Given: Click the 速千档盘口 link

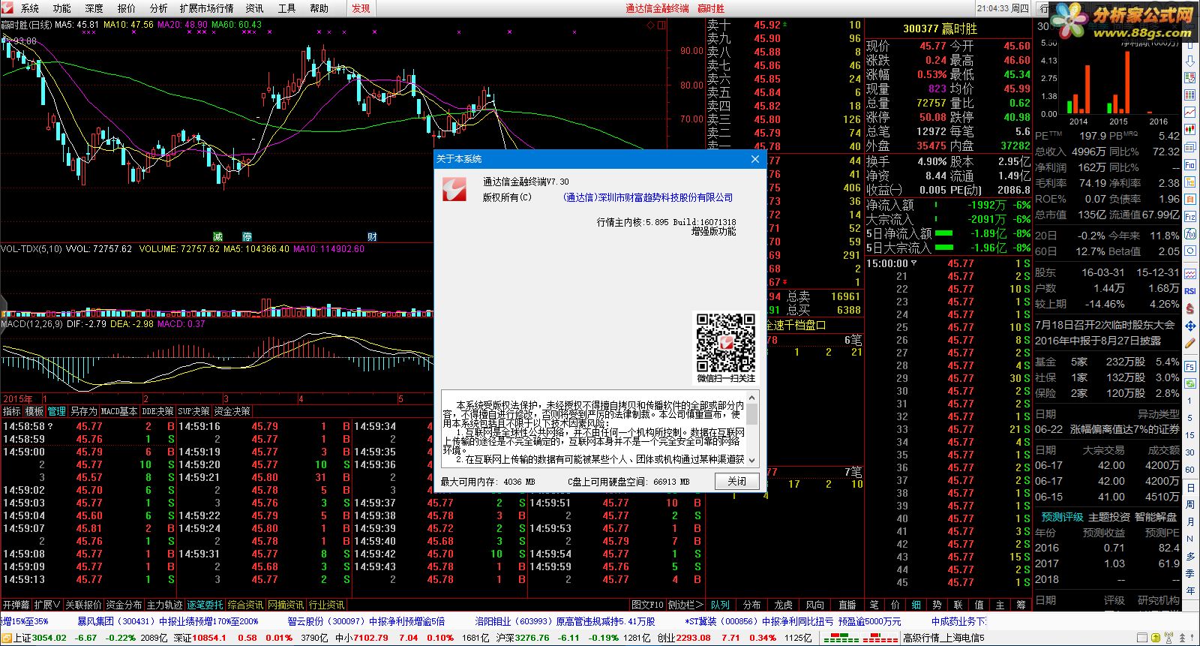Looking at the screenshot, I should pos(796,325).
